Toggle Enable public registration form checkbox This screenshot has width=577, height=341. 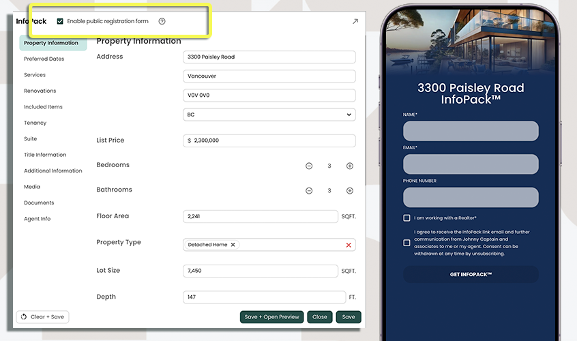60,21
